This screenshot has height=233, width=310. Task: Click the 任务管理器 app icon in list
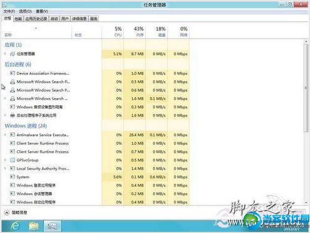pos(12,54)
